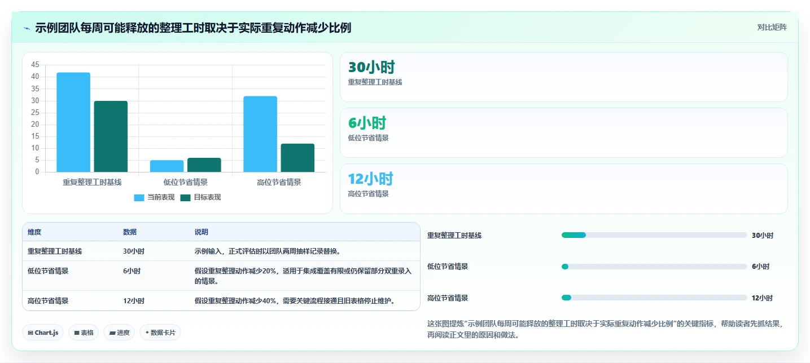Screen dimensions: 810x363
Task: Click the 维度 column header
Action: tap(34, 232)
